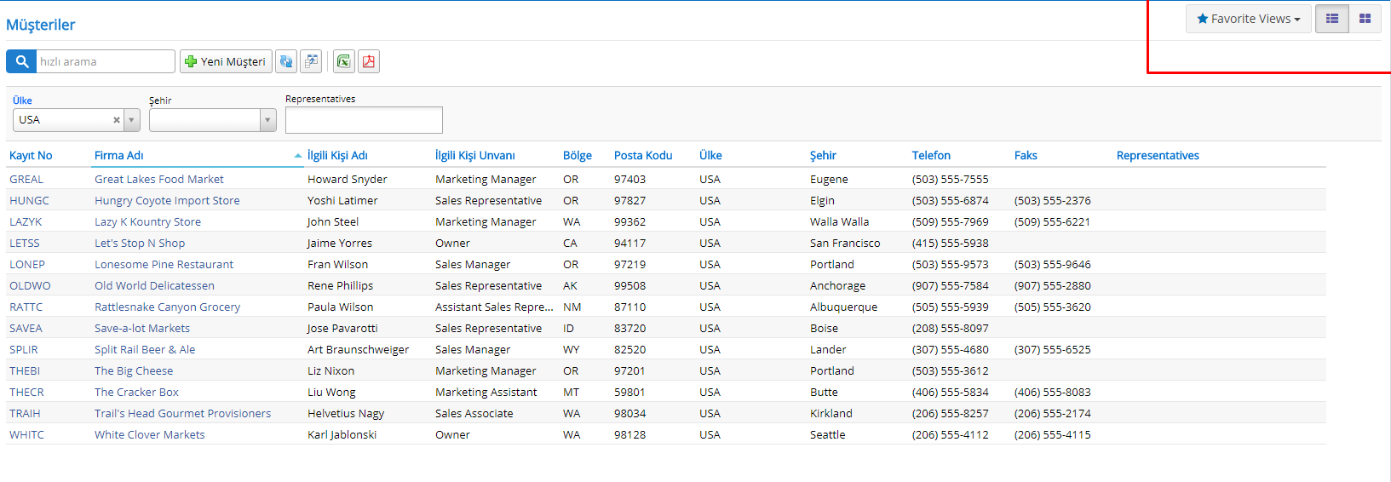Open customer record OLDWO

coord(30,285)
